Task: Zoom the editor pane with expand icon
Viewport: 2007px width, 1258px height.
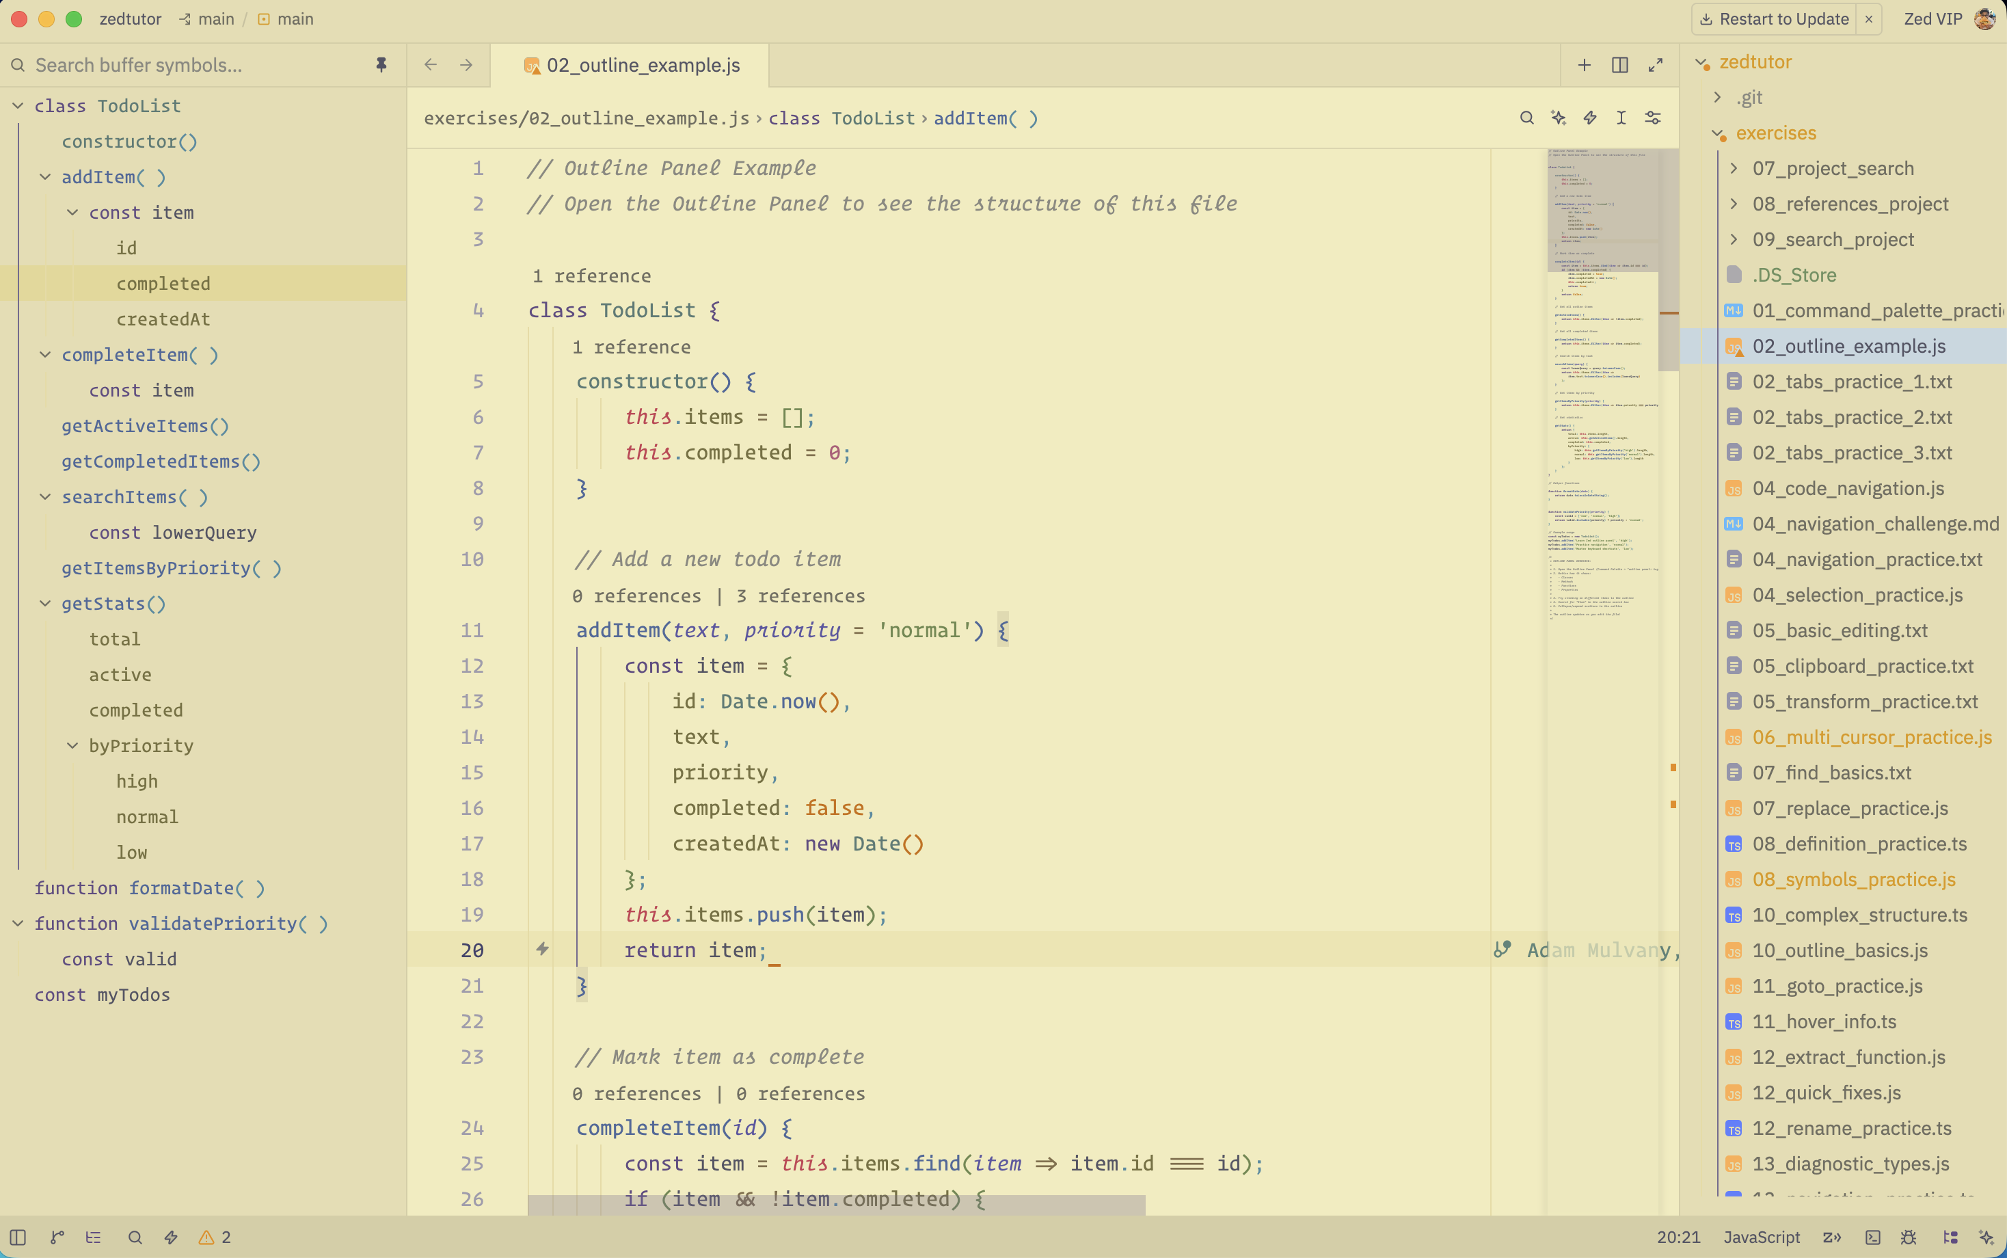Action: (1655, 65)
